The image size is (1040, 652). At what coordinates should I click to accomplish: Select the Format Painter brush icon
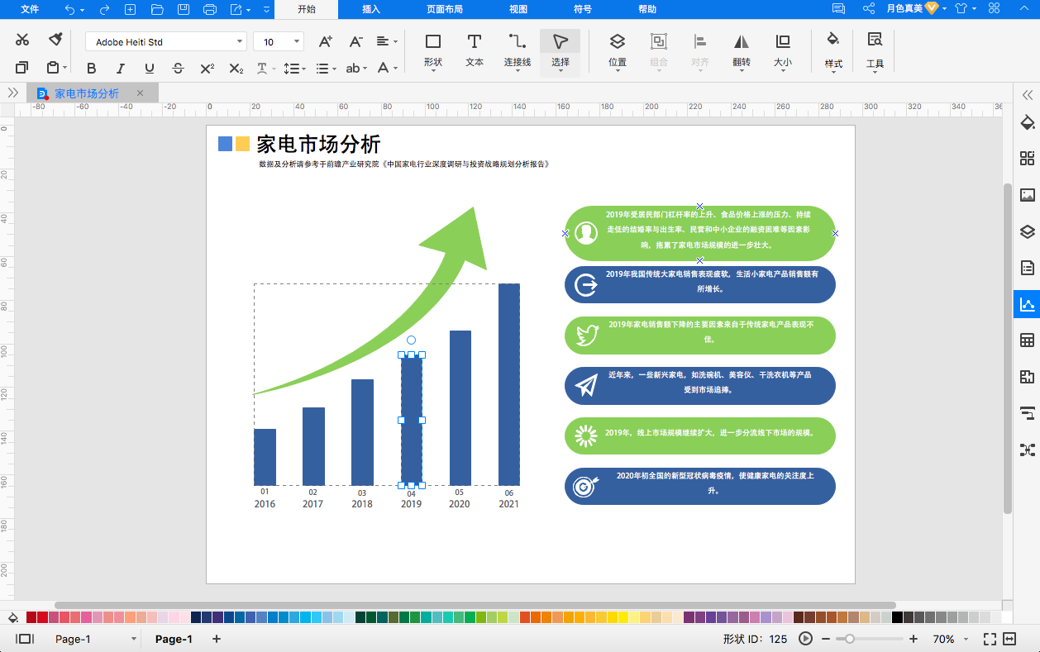[55, 40]
